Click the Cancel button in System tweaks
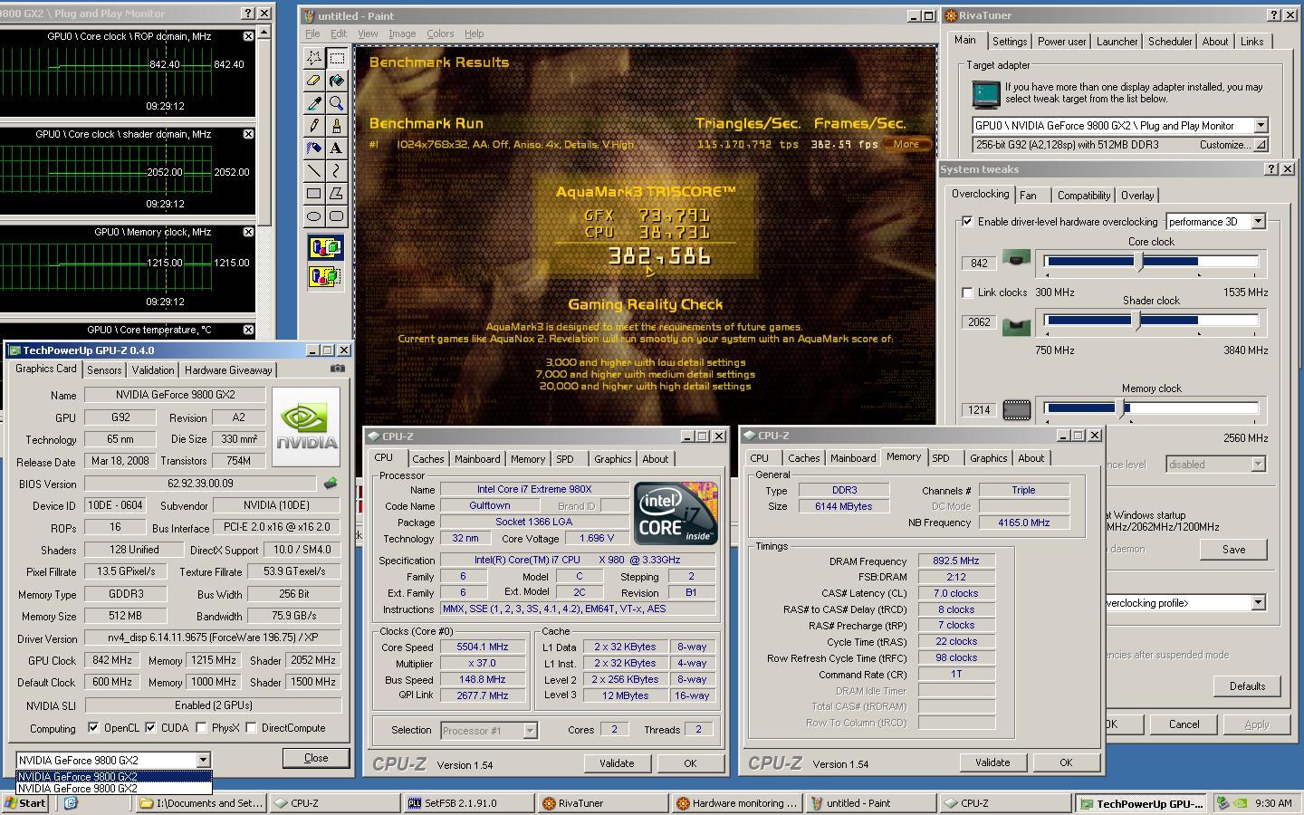The image size is (1304, 815). tap(1184, 724)
